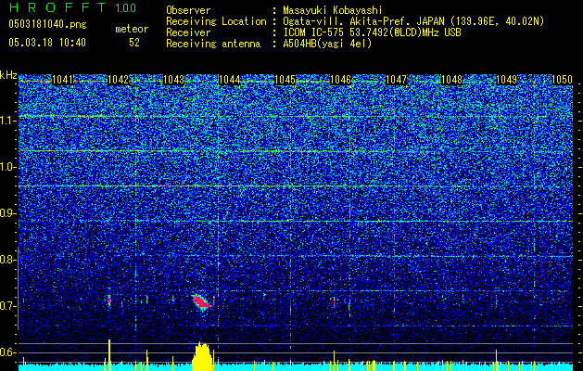583x371 pixels.
Task: Select the file name 0503181040.png
Action: [47, 24]
